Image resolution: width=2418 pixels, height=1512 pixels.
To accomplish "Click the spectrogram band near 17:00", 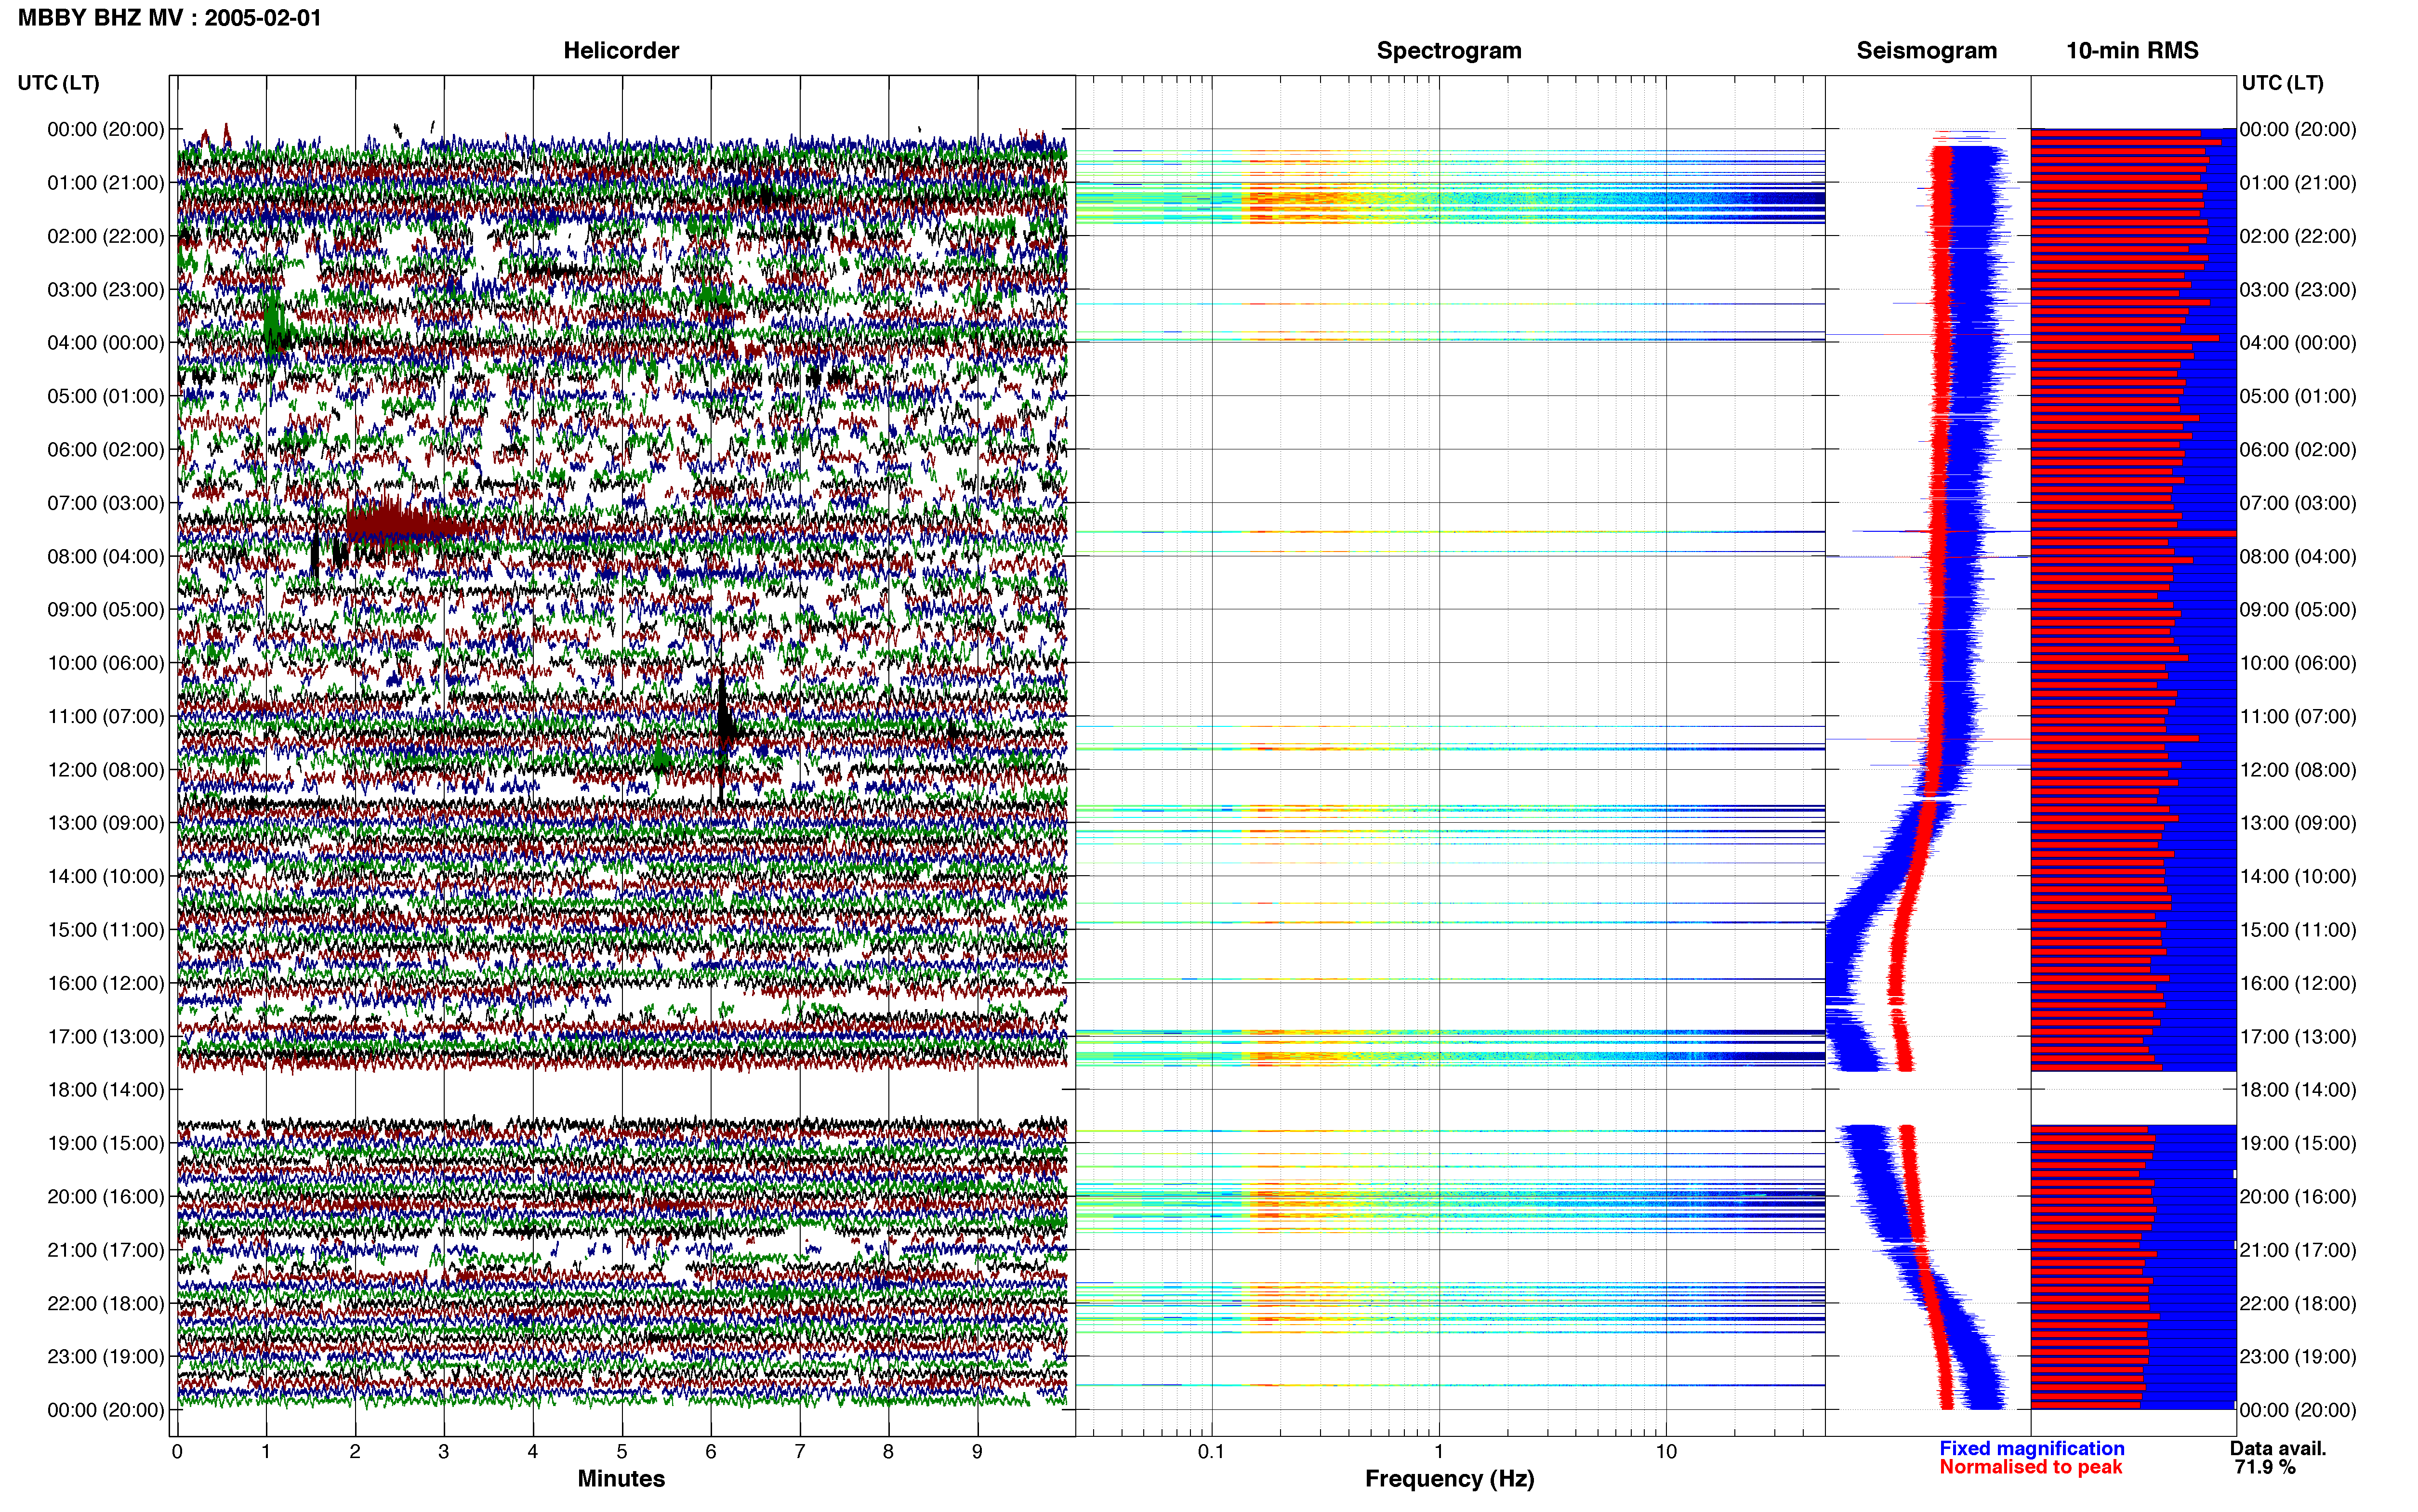I will 1450,1048.
